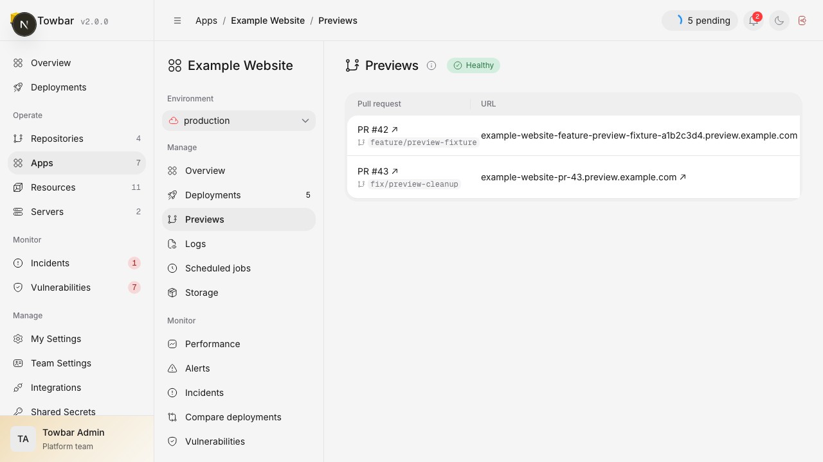Viewport: 823px width, 462px height.
Task: Select Apps in the main sidebar
Action: coord(77,163)
